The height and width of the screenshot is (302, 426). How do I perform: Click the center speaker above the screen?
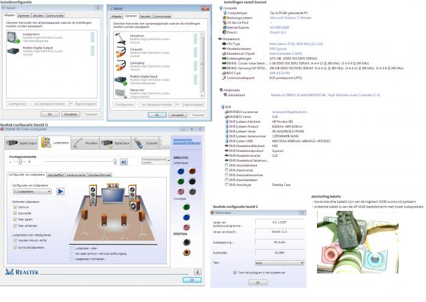[113, 186]
